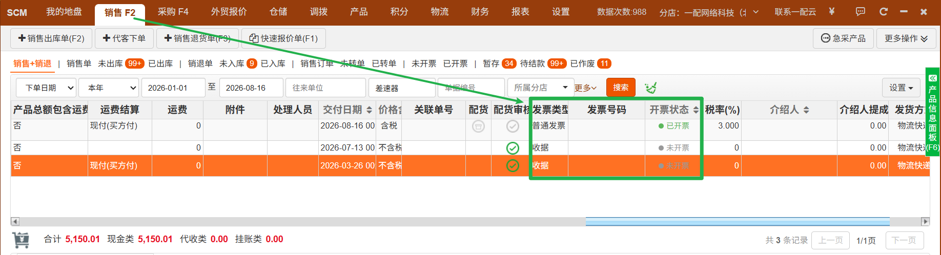Click the orange 搜索 button
This screenshot has width=941, height=255.
621,88
